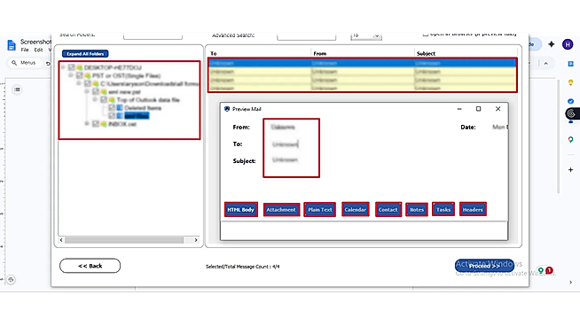Click the dark swirl extension icon

tap(571, 113)
